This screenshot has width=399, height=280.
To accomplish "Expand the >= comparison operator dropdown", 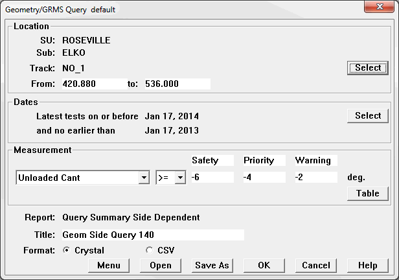I will click(180, 177).
